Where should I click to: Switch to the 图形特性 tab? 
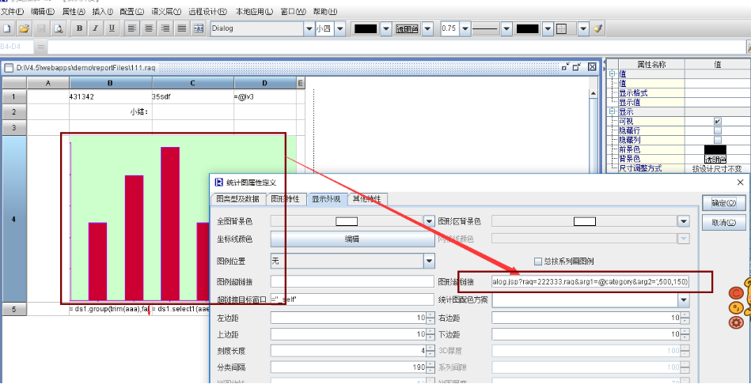click(x=286, y=199)
